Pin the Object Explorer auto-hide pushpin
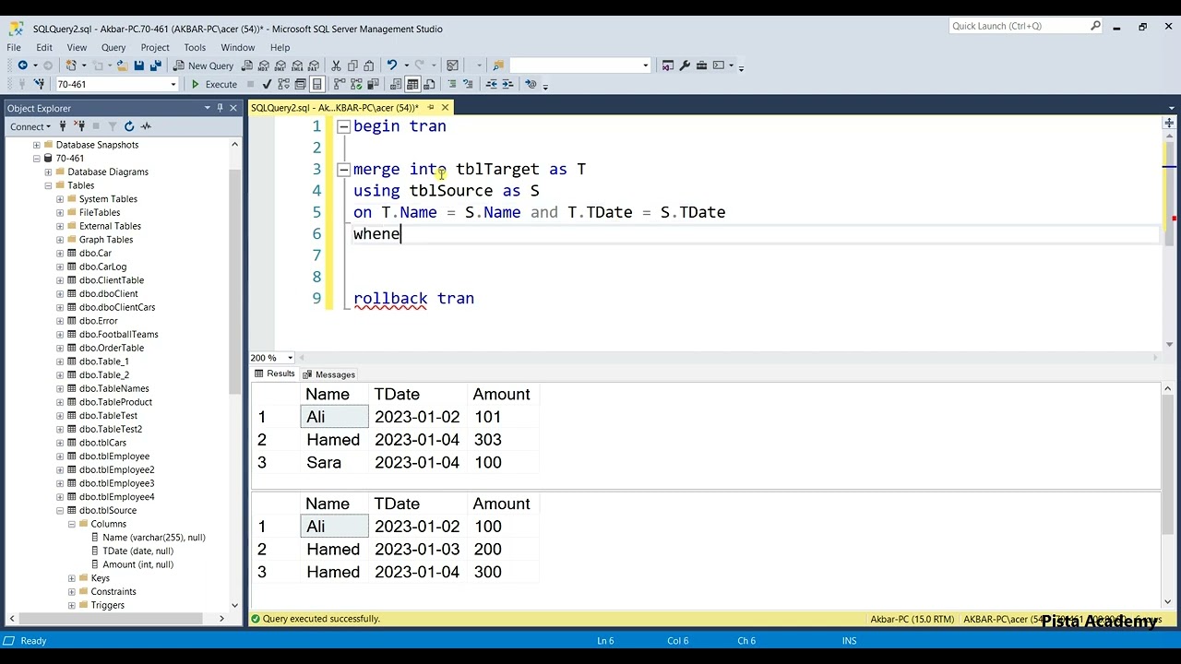 220,108
